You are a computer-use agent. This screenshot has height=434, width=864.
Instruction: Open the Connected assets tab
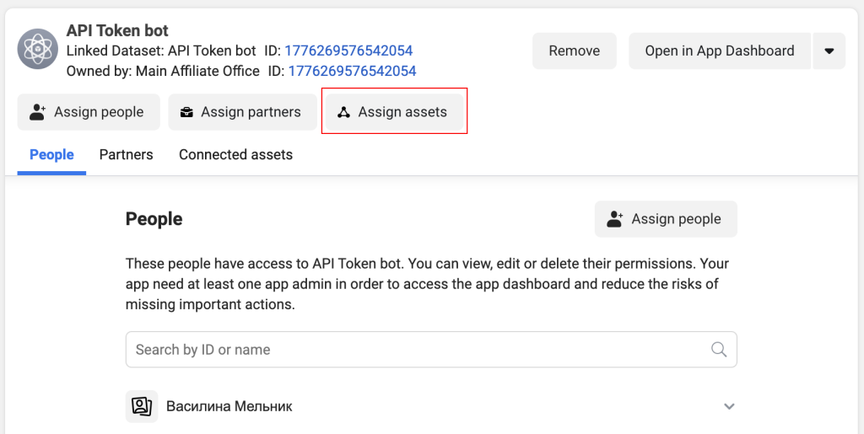(236, 154)
